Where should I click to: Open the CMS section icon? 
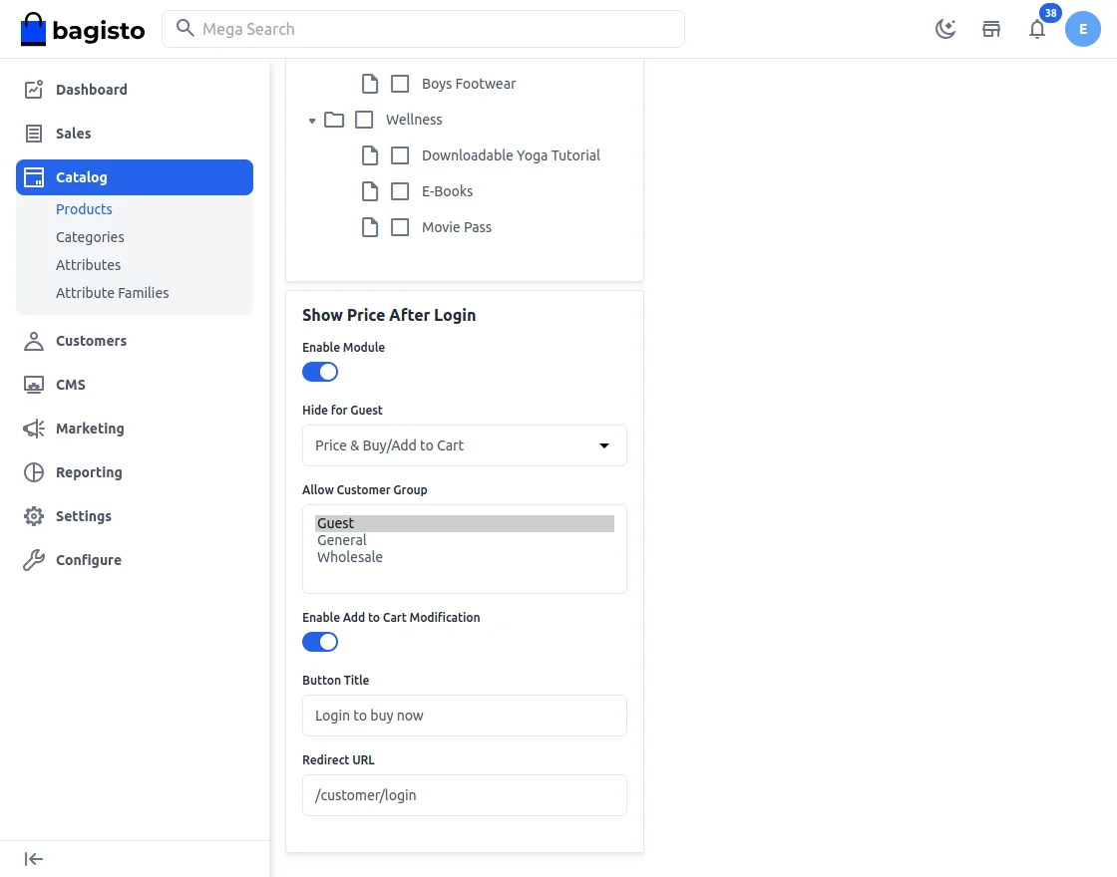tap(31, 384)
